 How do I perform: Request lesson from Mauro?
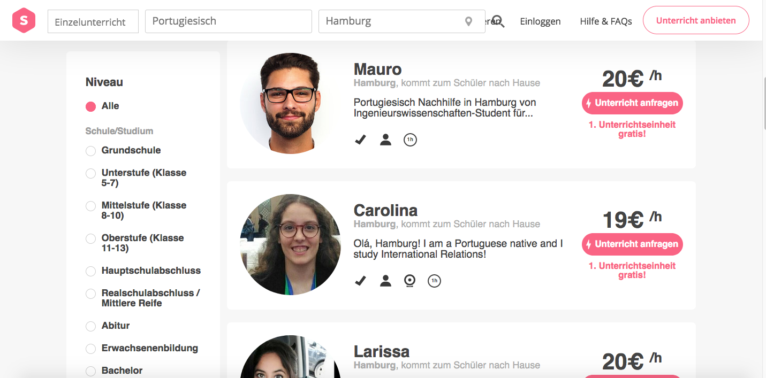(632, 103)
